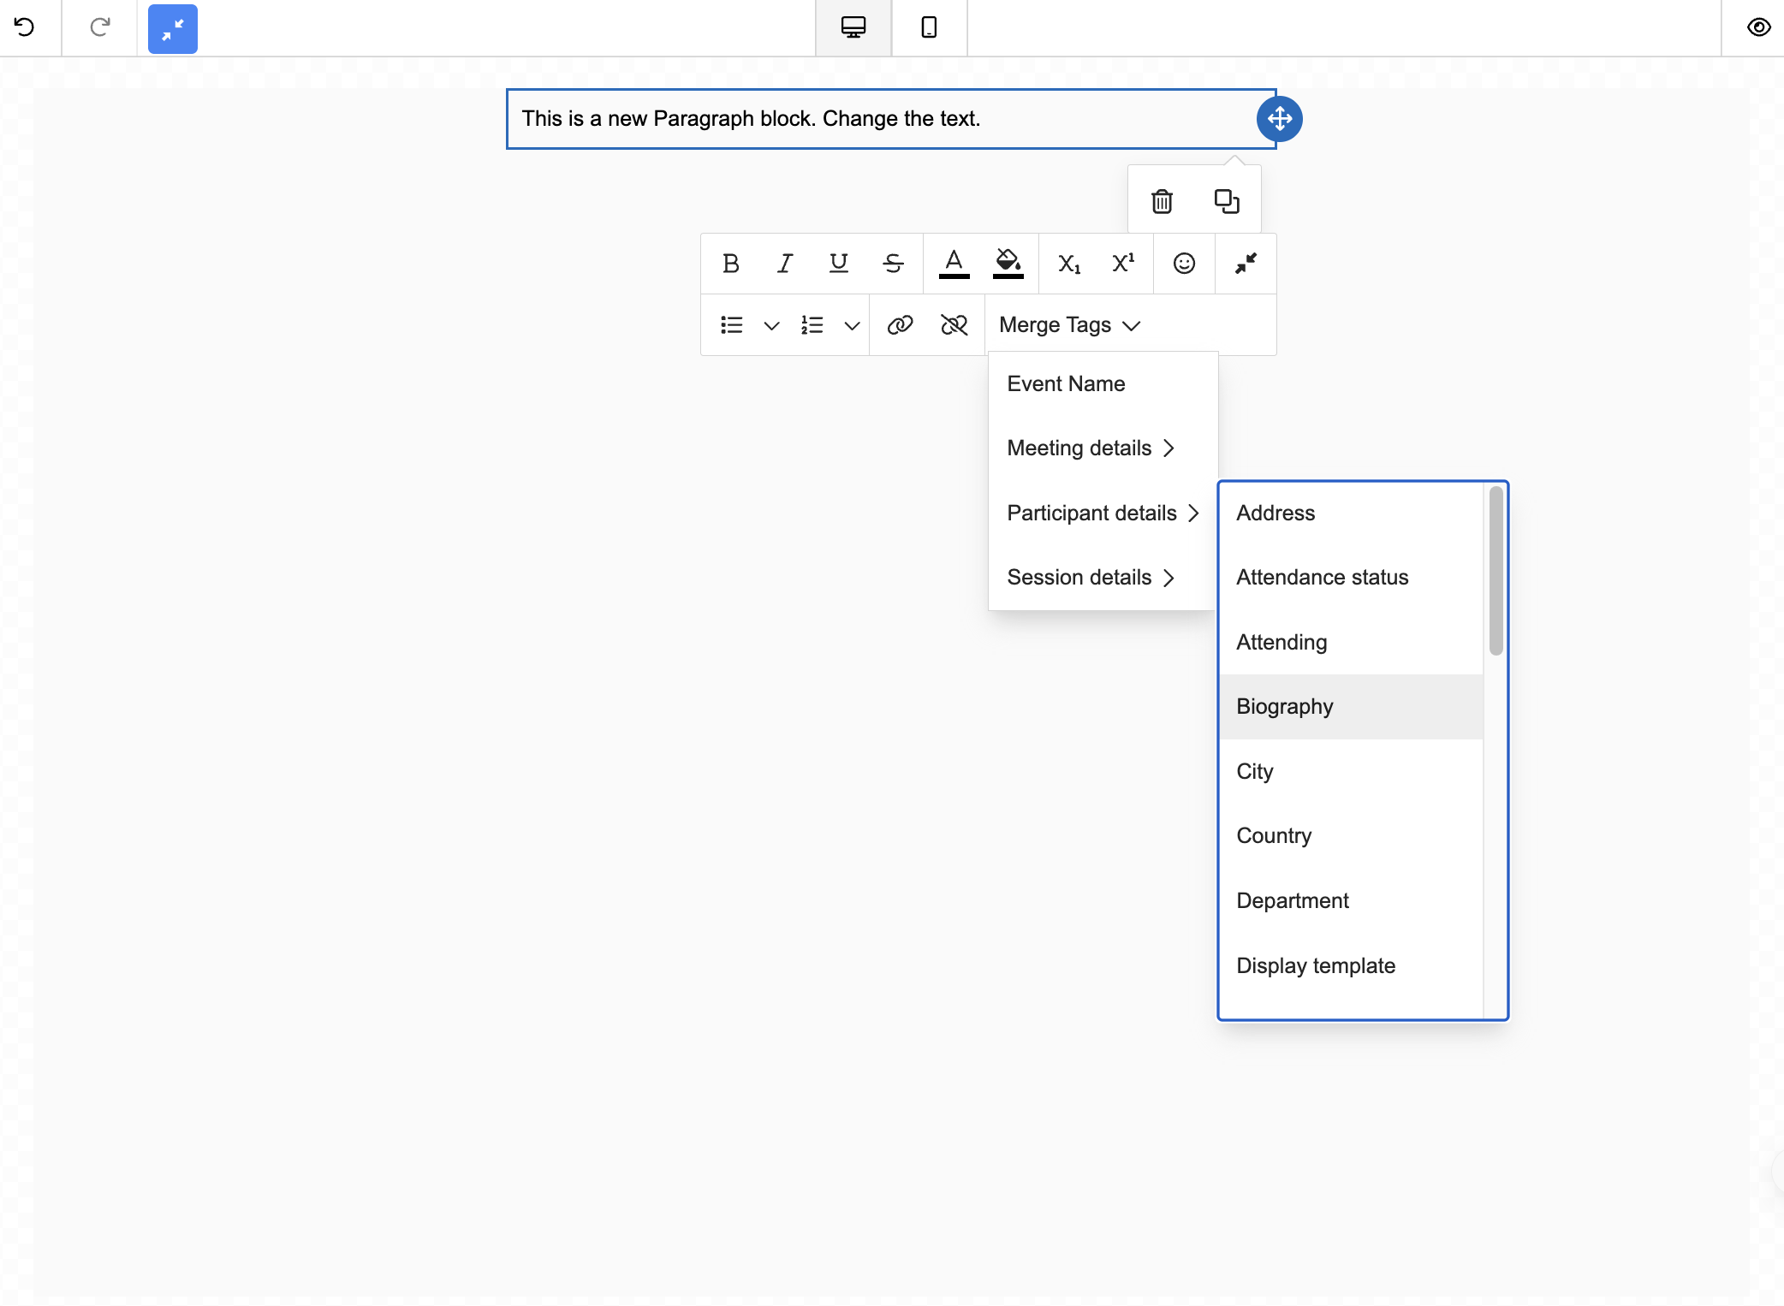Insert the Event Name merge tag

point(1103,384)
